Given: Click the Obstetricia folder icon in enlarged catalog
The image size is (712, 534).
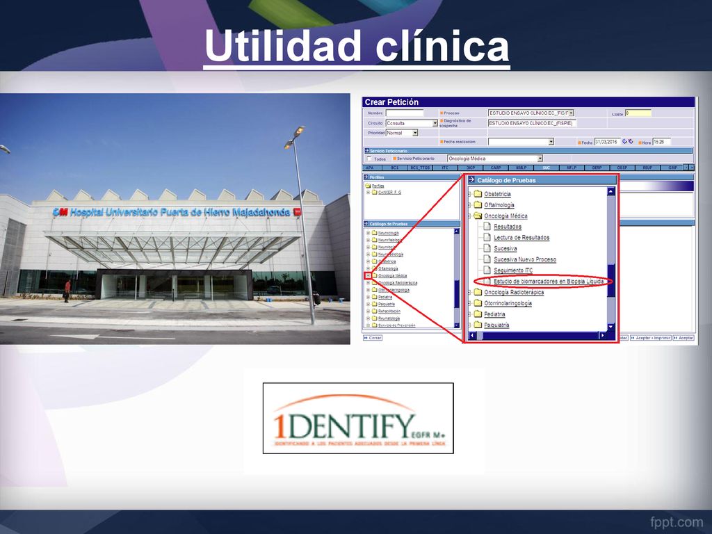Looking at the screenshot, I should pos(478,194).
